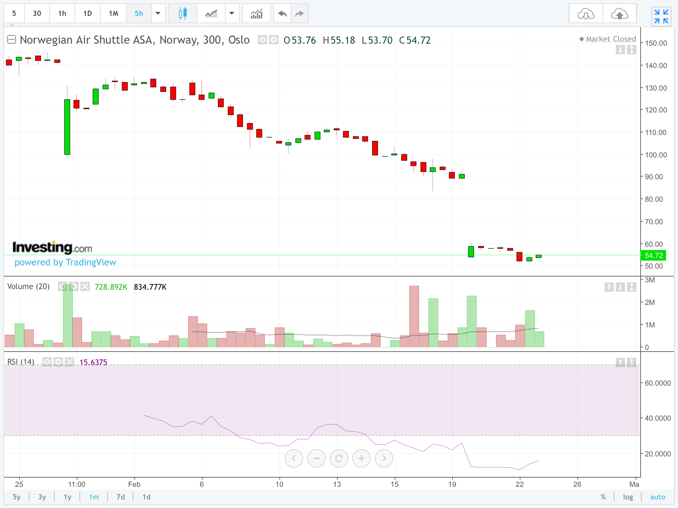Viewport: 678px width, 508px height.
Task: Toggle log scale on price axis
Action: tap(628, 497)
